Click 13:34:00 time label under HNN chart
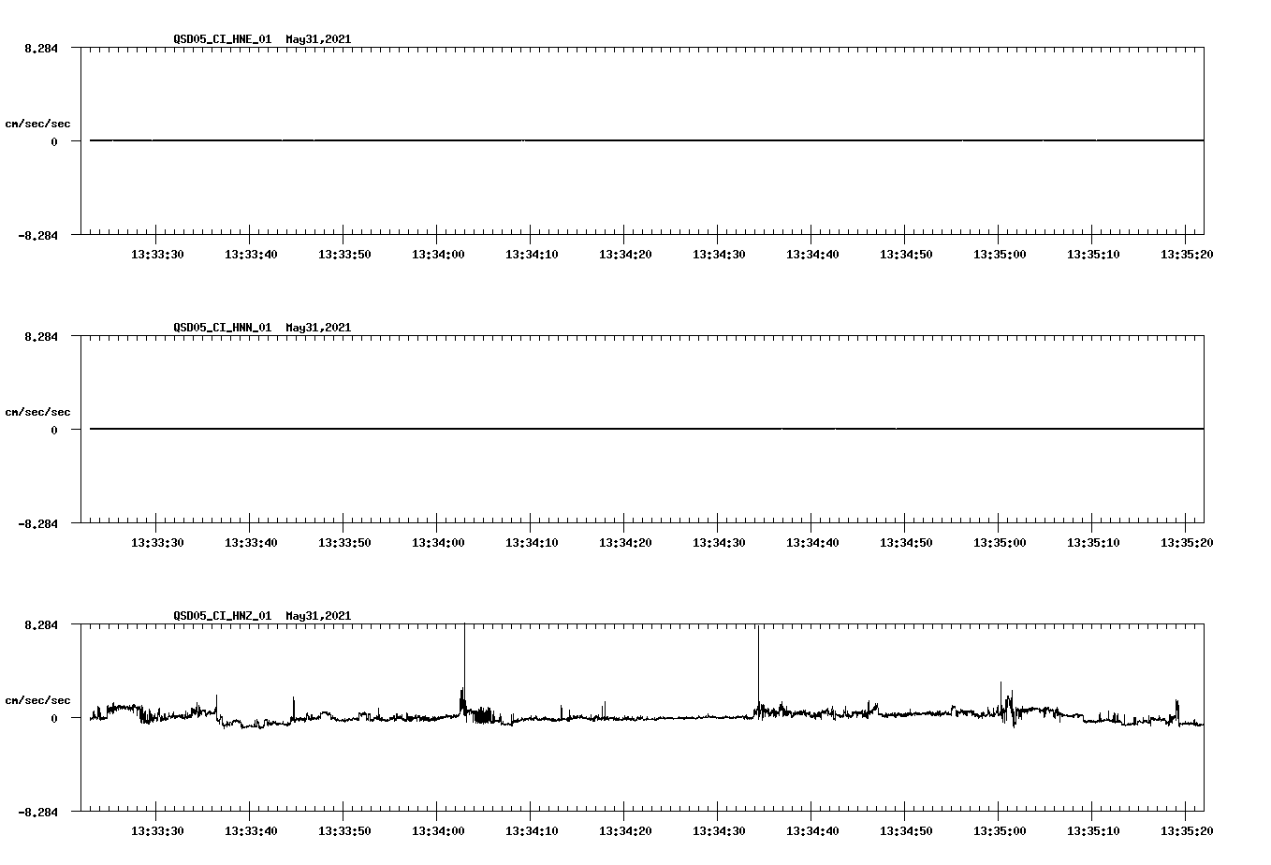Image resolution: width=1271 pixels, height=865 pixels. coord(438,543)
